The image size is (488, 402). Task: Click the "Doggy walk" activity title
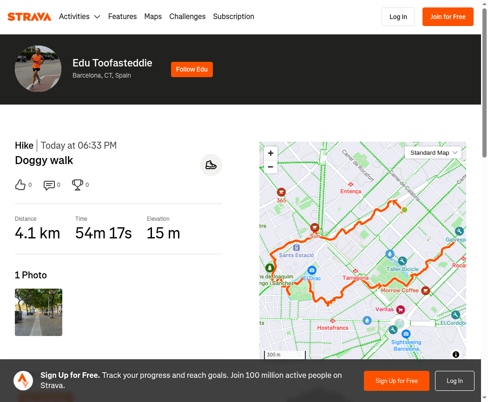coord(44,160)
